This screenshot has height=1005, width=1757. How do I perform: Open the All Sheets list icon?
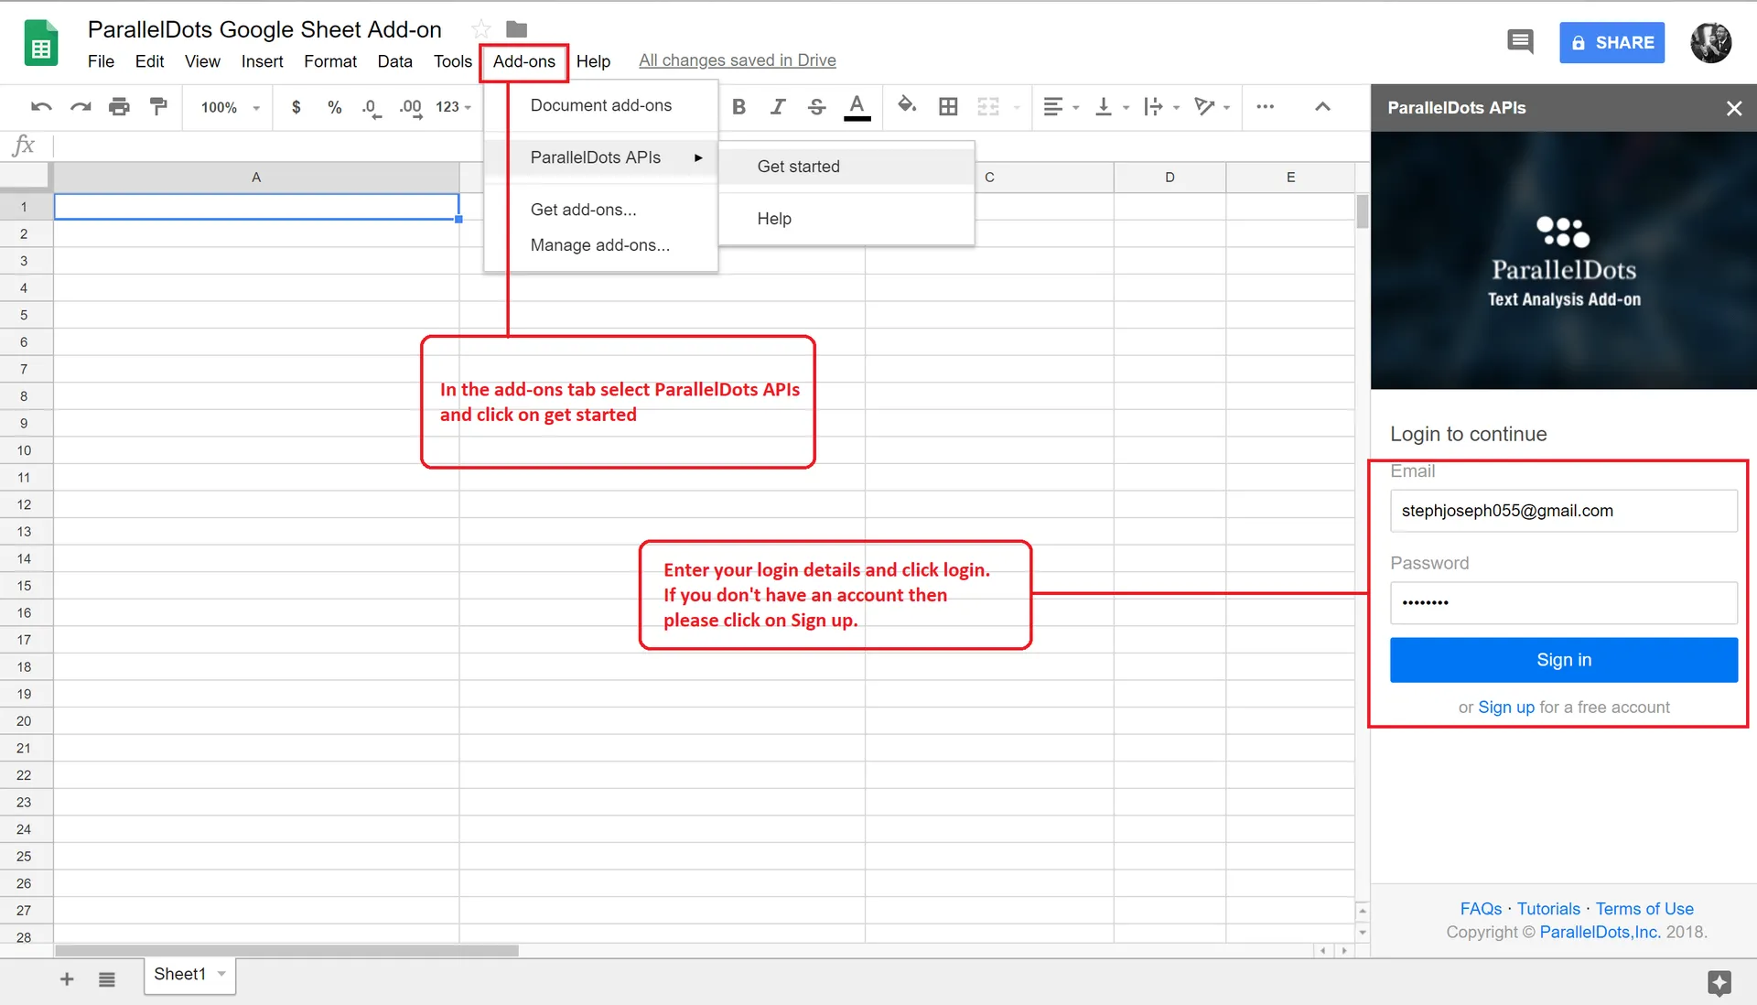pos(107,979)
